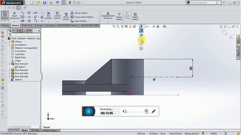Switch to Sketch tab

(15, 25)
